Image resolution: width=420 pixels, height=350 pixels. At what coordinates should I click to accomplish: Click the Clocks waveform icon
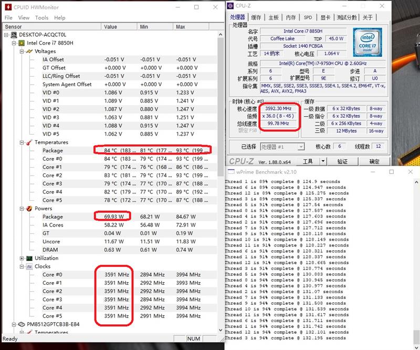[x=29, y=266]
